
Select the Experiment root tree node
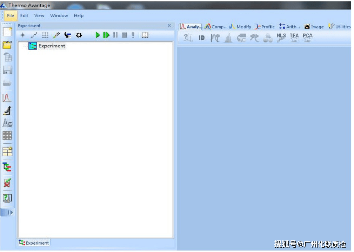click(52, 46)
